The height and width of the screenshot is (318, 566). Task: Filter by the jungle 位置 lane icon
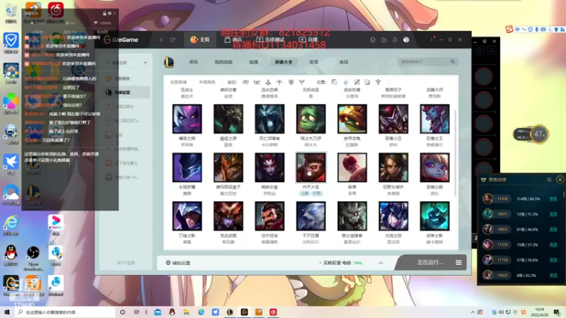[346, 82]
